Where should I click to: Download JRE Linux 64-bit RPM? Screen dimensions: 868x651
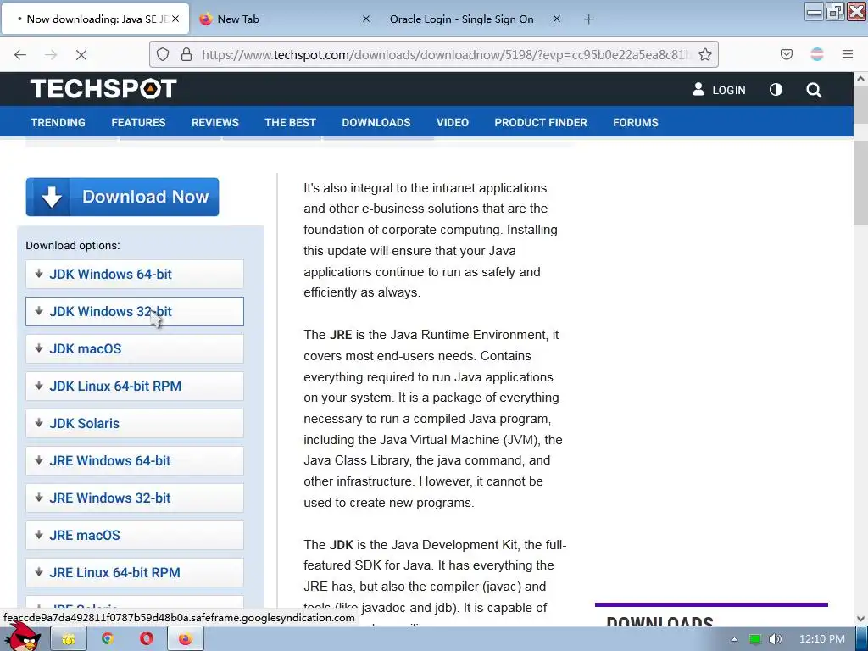[x=135, y=572]
